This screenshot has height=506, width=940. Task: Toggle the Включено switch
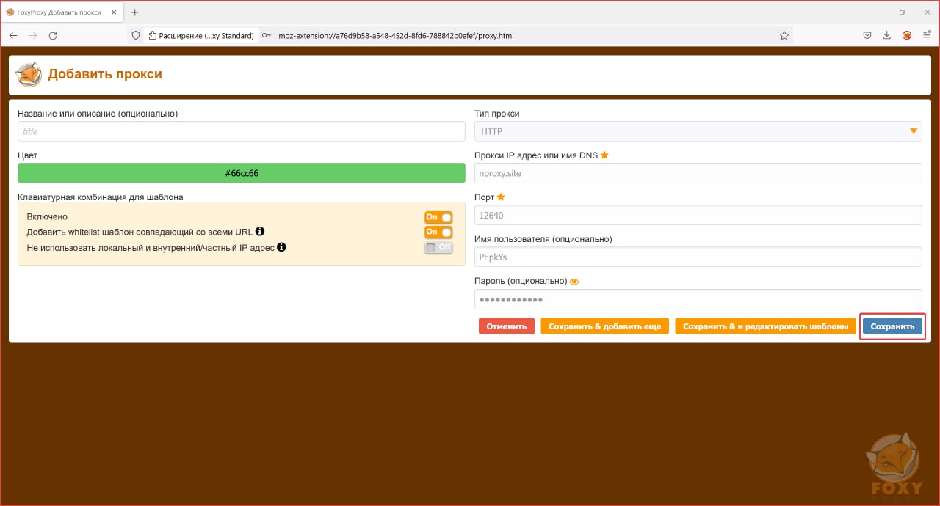click(x=438, y=217)
